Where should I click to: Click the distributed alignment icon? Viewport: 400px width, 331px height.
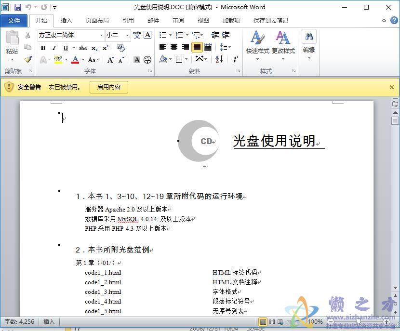pyautogui.click(x=208, y=47)
